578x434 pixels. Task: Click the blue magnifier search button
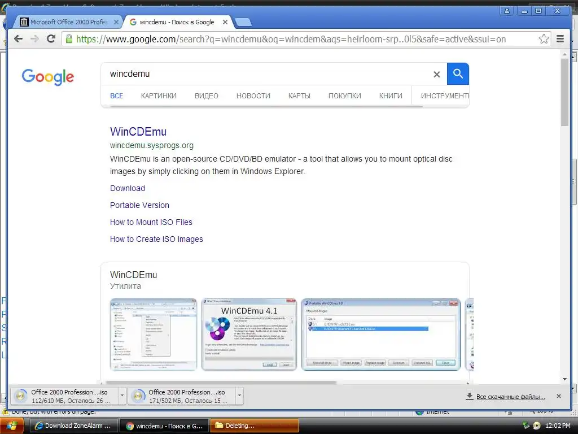pyautogui.click(x=458, y=74)
